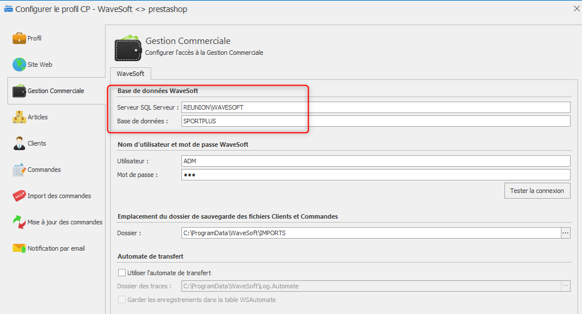Image resolution: width=582 pixels, height=314 pixels.
Task: Open the Articles boxes icon
Action: tap(19, 117)
